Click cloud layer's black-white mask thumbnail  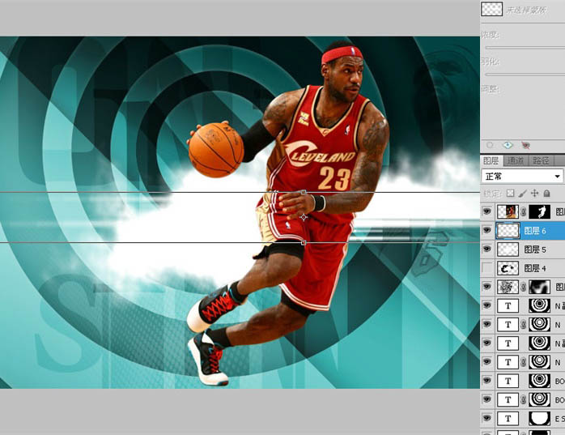[x=539, y=287]
